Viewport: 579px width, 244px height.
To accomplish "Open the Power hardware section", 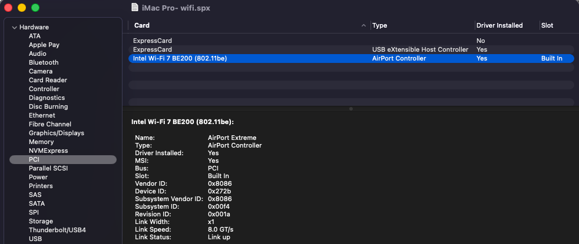I will click(x=38, y=178).
